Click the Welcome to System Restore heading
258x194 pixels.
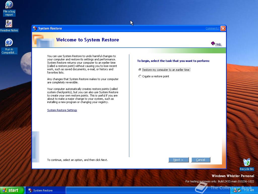pyautogui.click(x=87, y=40)
